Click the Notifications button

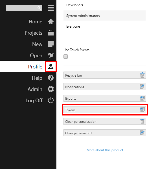[105, 87]
